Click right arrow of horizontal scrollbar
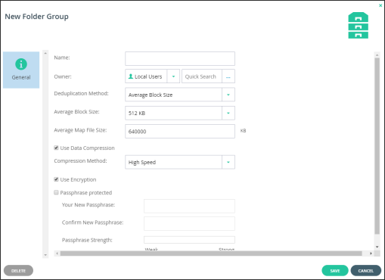The height and width of the screenshot is (280, 385). pos(371,254)
